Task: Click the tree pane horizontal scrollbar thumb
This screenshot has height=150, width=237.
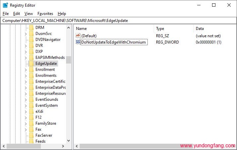Action: click(x=24, y=146)
